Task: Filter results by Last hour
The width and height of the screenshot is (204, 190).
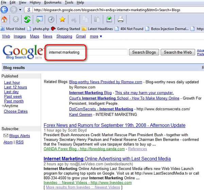Action: (12, 83)
